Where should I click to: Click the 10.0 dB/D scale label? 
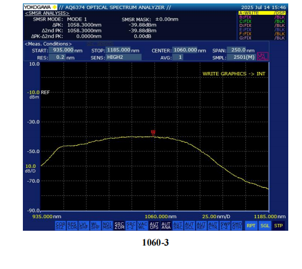(30, 168)
